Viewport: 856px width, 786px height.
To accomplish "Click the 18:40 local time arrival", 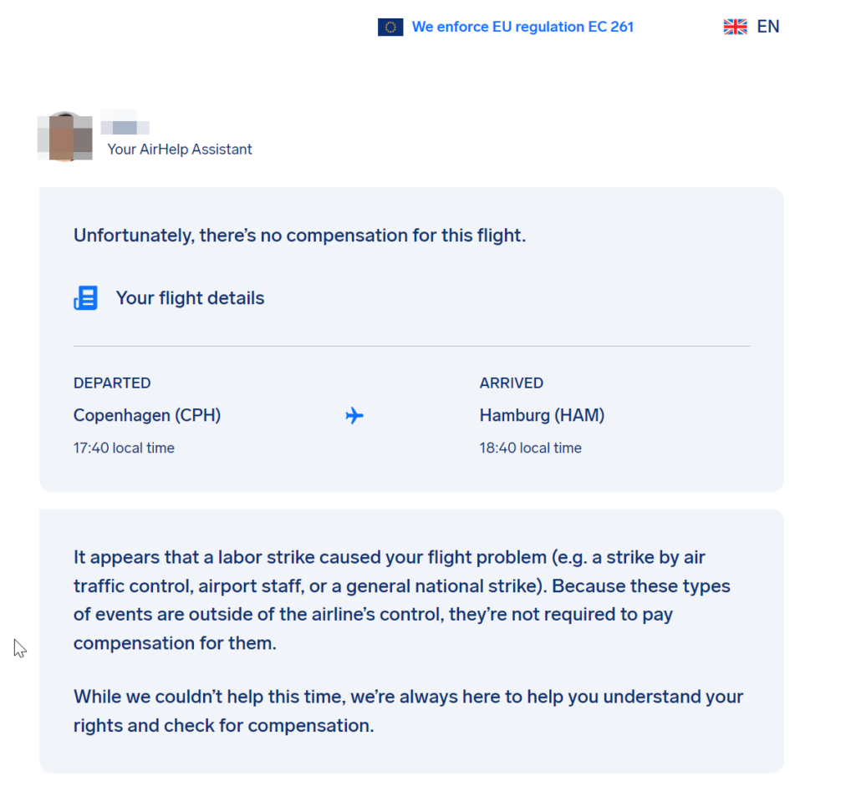I will point(531,448).
